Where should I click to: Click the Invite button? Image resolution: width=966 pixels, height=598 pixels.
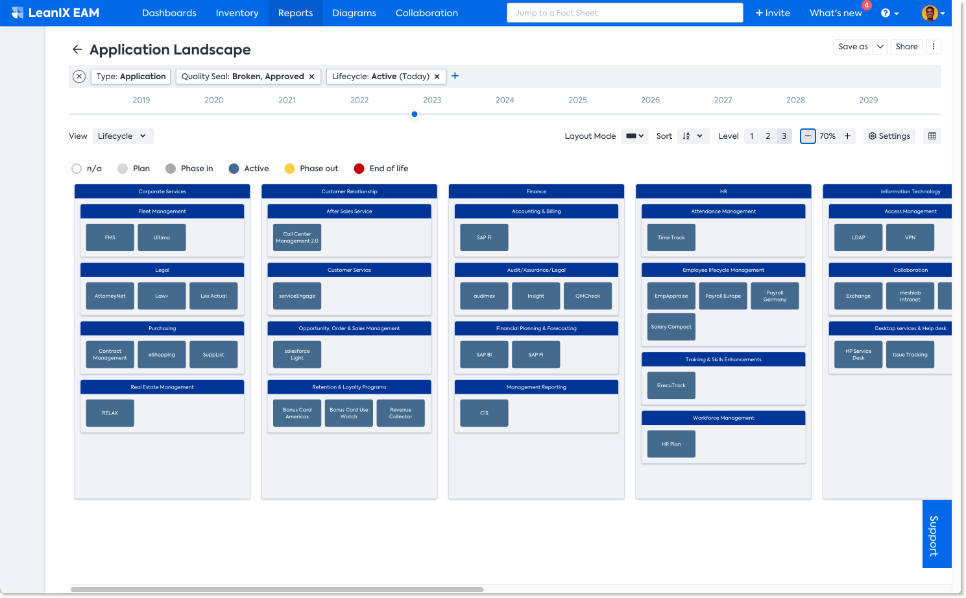tap(773, 13)
